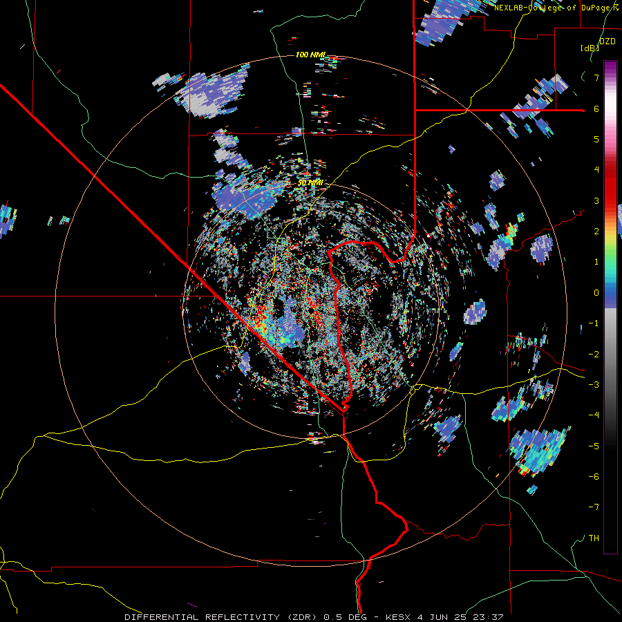622x622 pixels.
Task: Click the 100 NMI range ring label
Action: click(x=310, y=55)
